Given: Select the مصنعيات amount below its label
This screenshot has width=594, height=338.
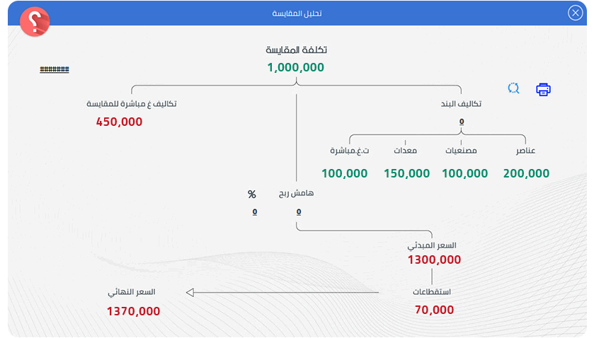Looking at the screenshot, I should pyautogui.click(x=465, y=173).
